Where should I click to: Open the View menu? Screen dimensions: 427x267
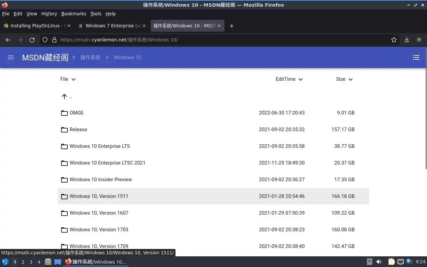(x=32, y=14)
